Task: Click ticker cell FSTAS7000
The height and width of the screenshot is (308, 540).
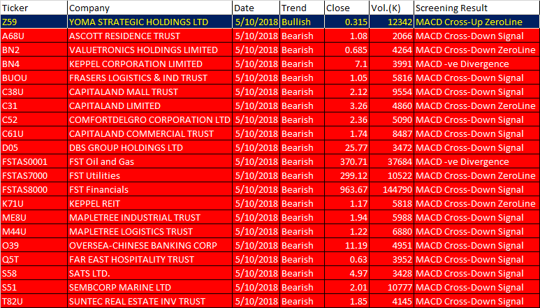Action: (x=34, y=175)
